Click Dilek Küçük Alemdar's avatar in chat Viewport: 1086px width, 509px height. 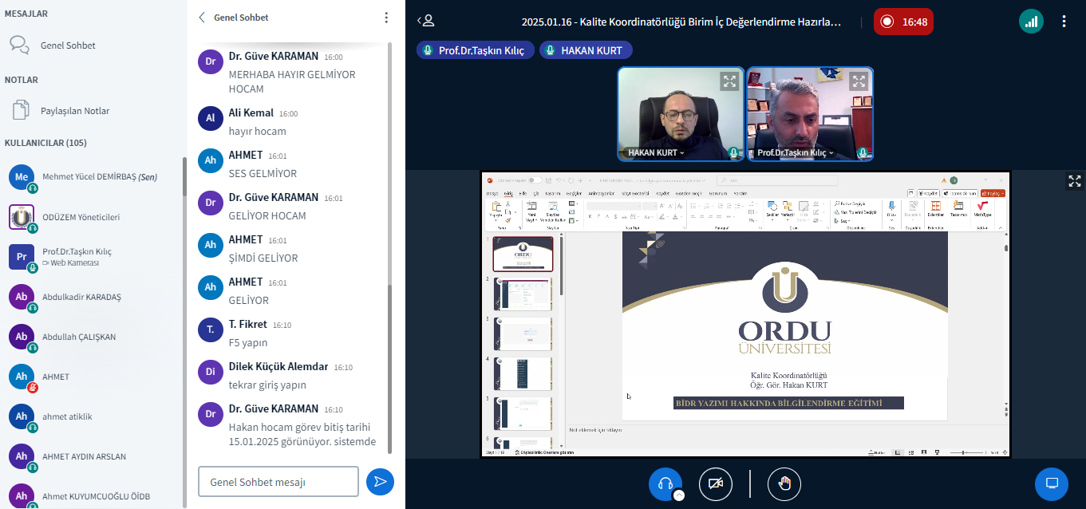[x=211, y=372]
